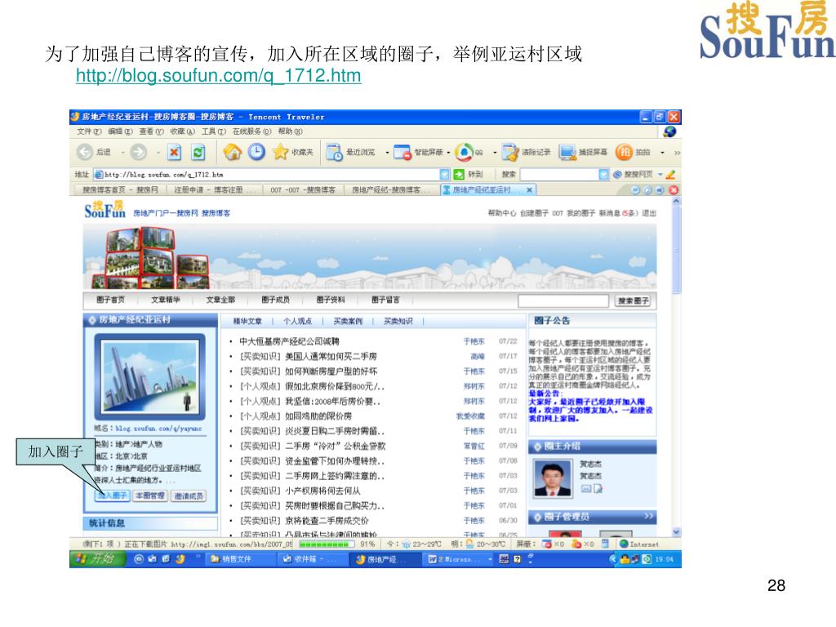Image resolution: width=836 pixels, height=627 pixels.
Task: Click the popup-blocked counter icon in status bar
Action: [546, 544]
